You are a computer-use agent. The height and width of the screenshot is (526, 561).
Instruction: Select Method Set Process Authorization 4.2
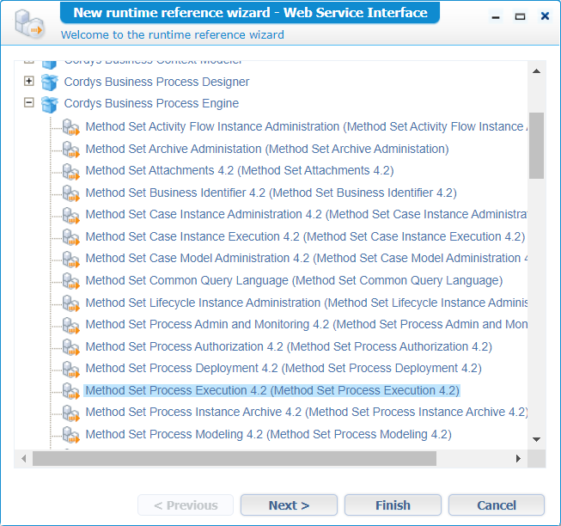[288, 346]
